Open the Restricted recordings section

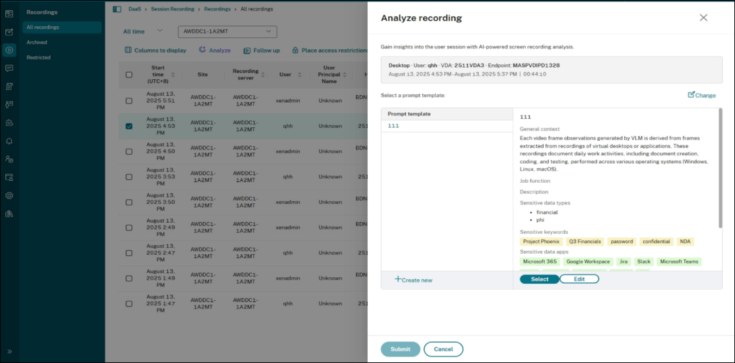pos(38,58)
